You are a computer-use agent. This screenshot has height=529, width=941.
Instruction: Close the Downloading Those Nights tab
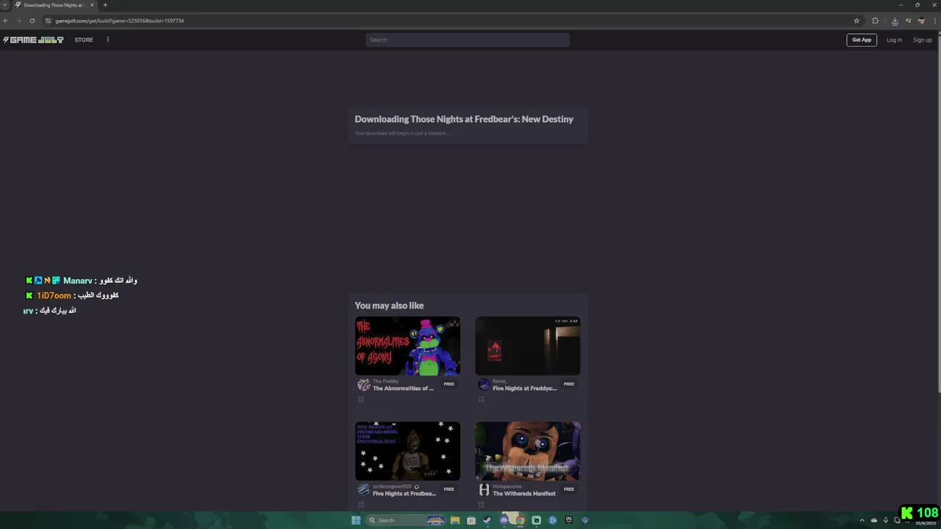pyautogui.click(x=92, y=5)
